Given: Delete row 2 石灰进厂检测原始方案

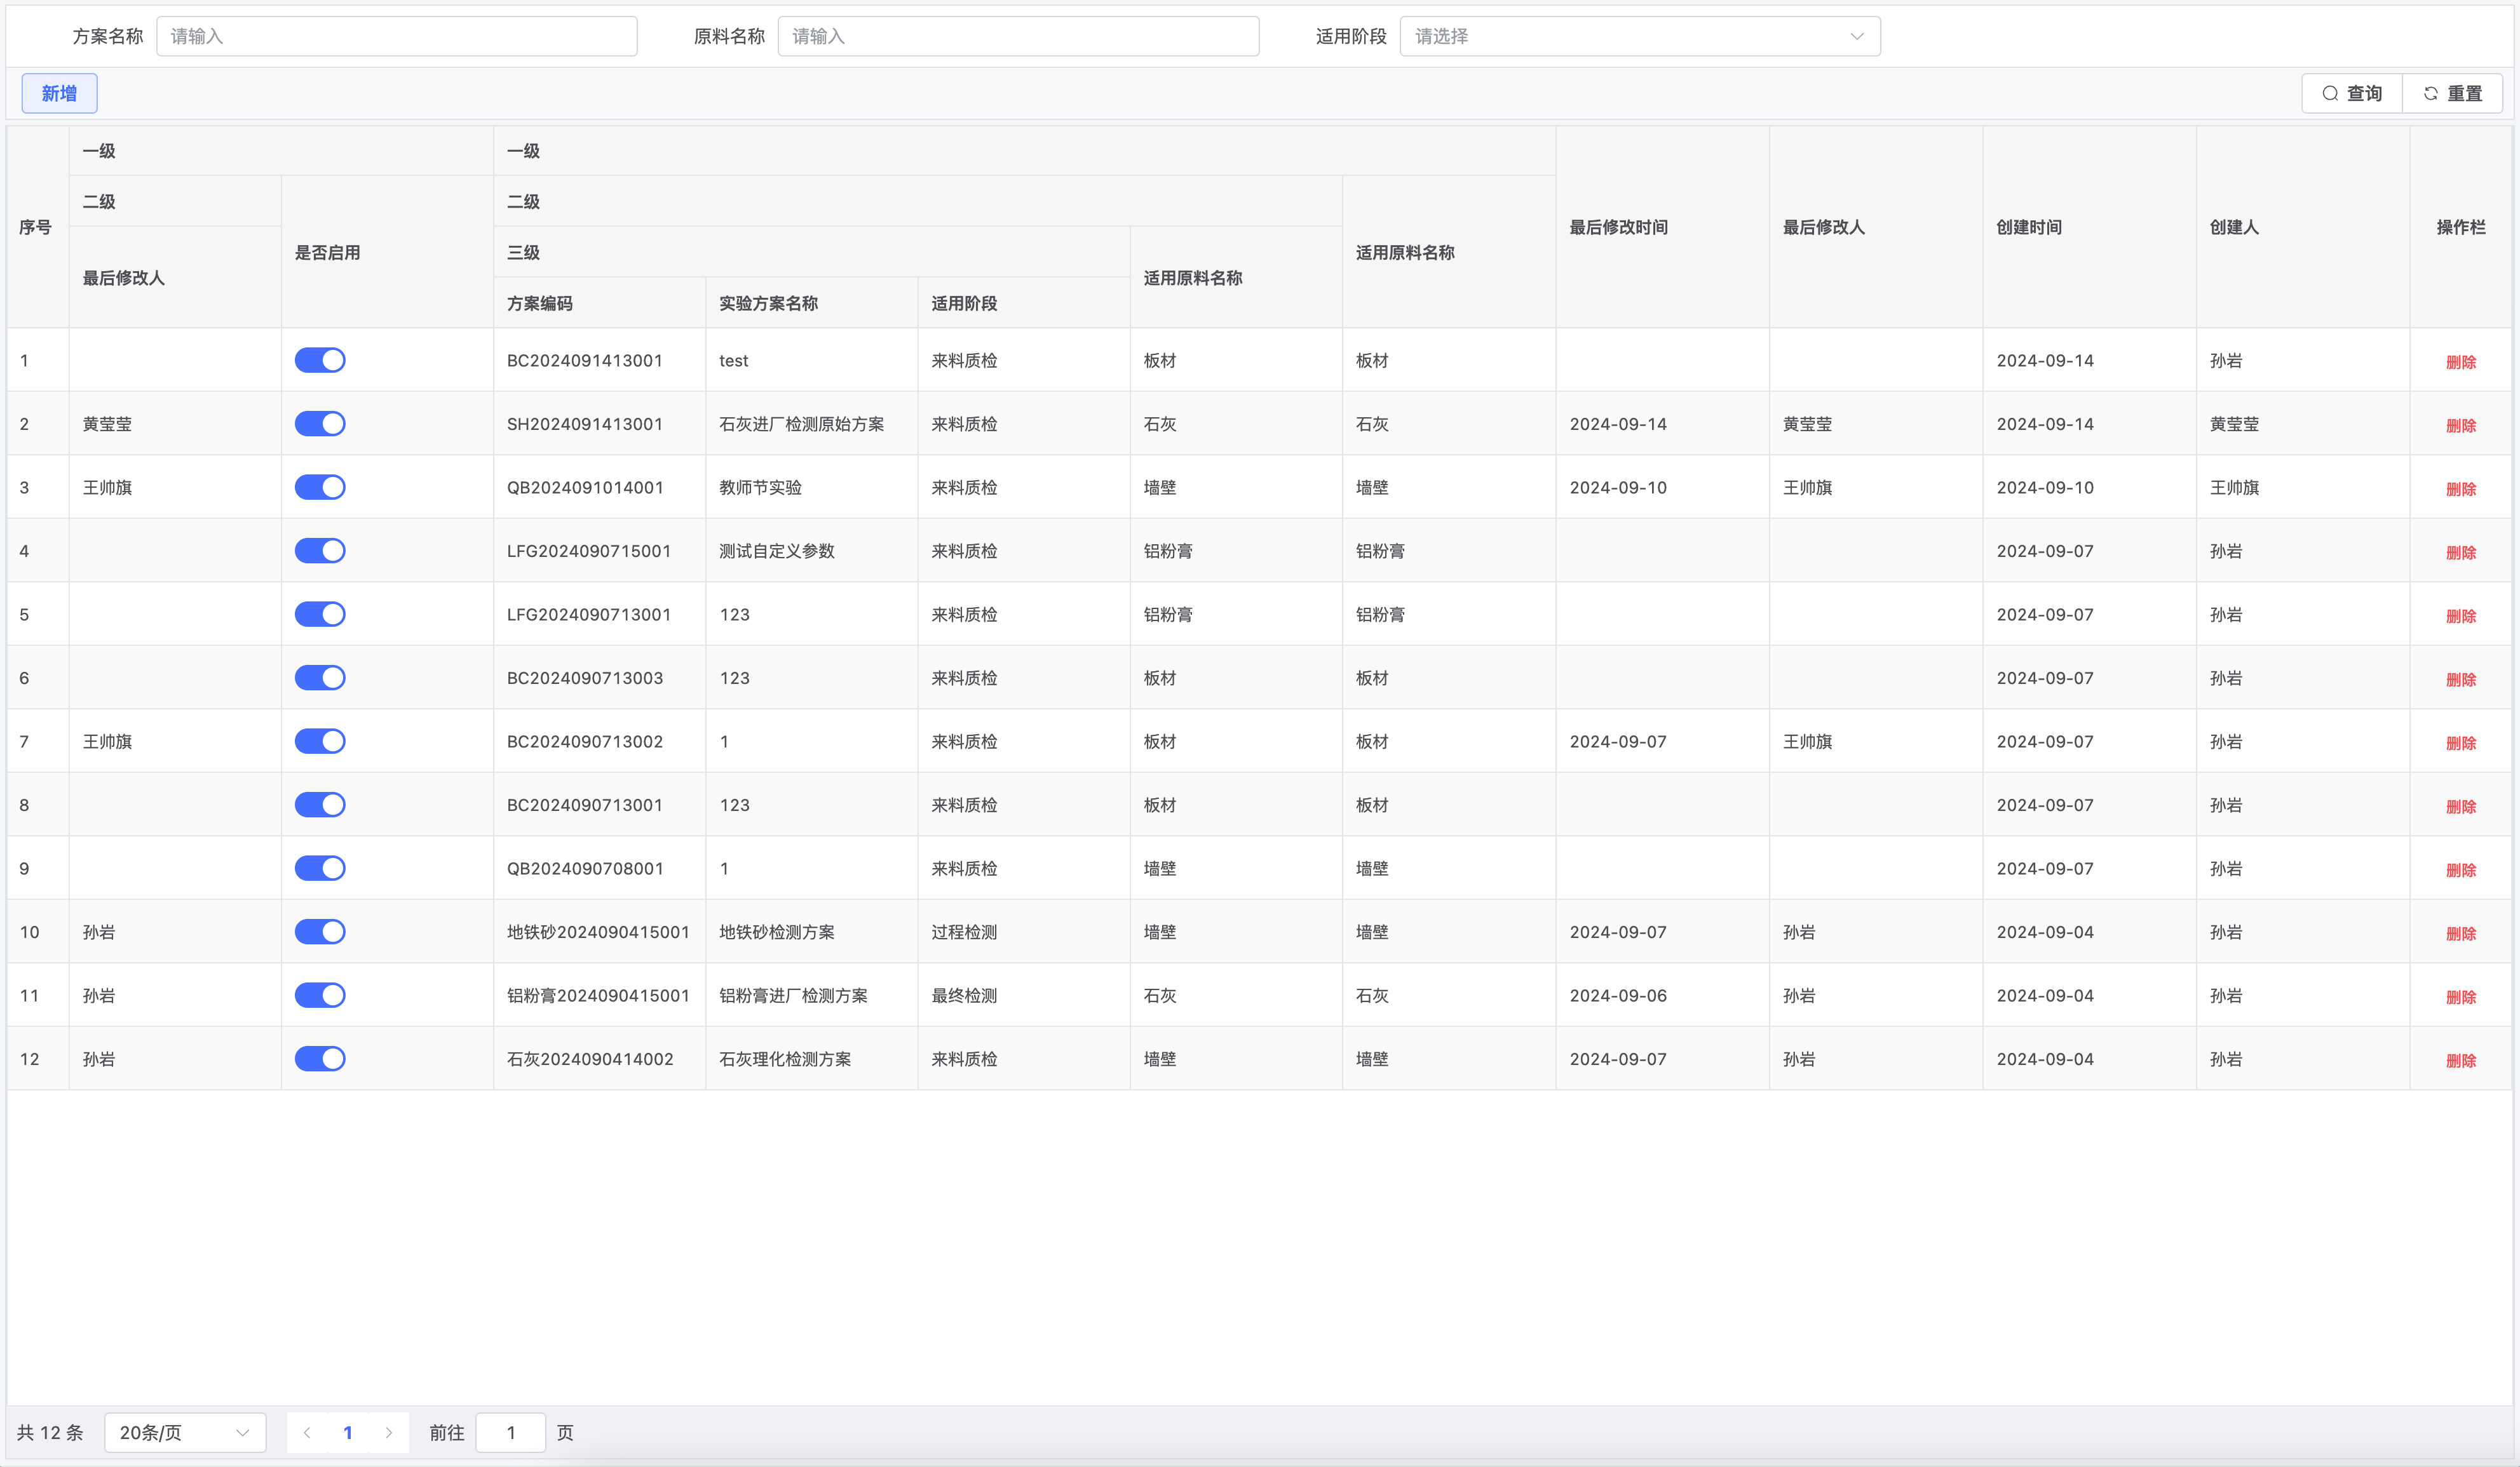Looking at the screenshot, I should 2461,425.
